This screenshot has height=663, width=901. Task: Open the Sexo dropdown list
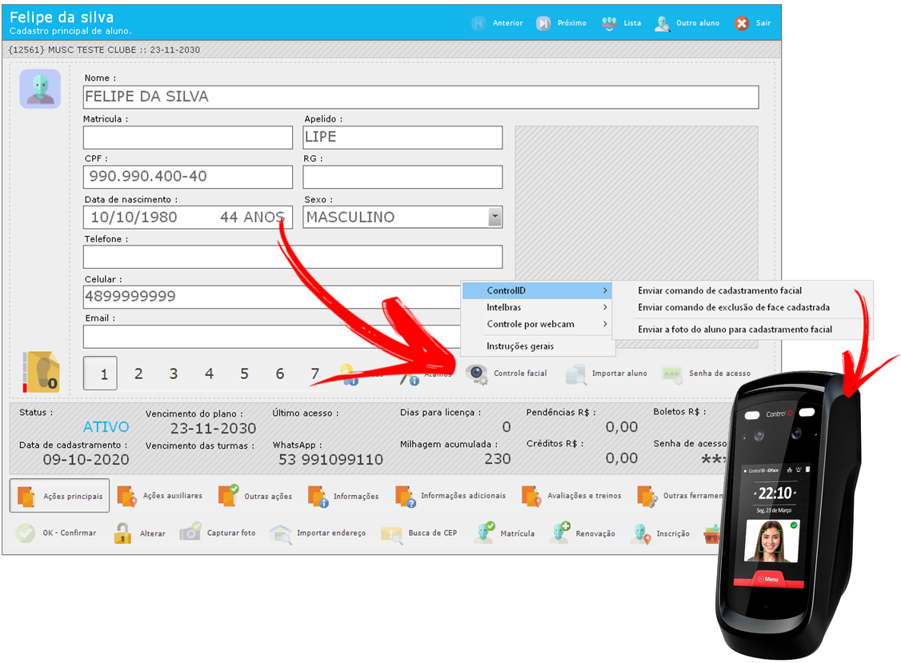point(495,217)
